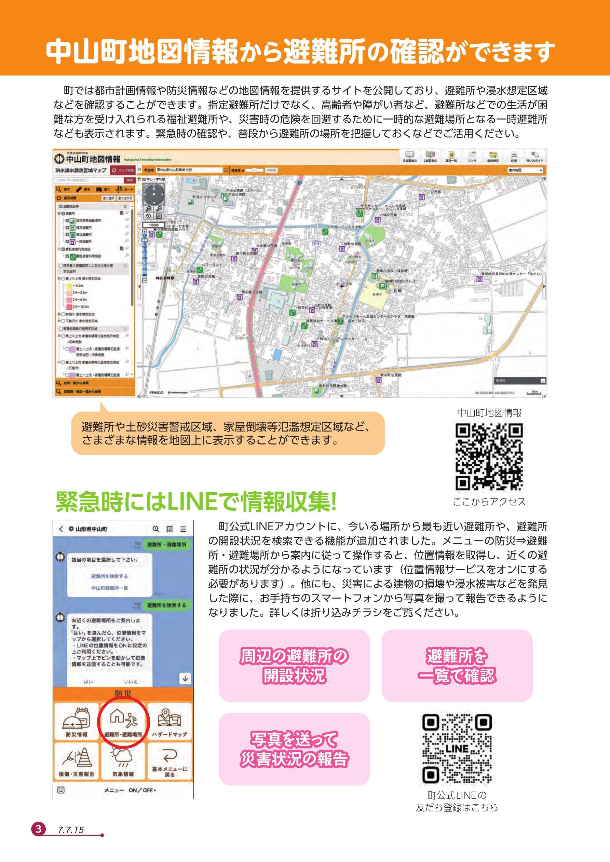This screenshot has height=862, width=610.
Task: Click the 検索 search button
Action: click(x=130, y=180)
